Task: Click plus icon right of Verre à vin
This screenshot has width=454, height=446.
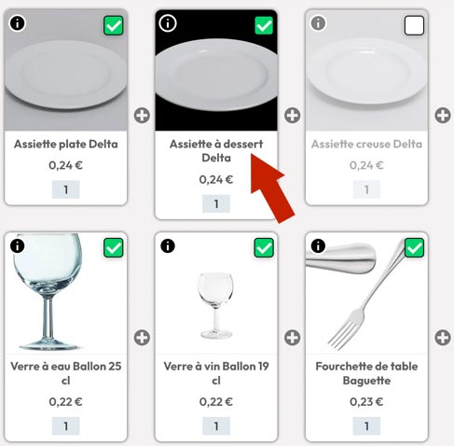Action: (x=293, y=338)
